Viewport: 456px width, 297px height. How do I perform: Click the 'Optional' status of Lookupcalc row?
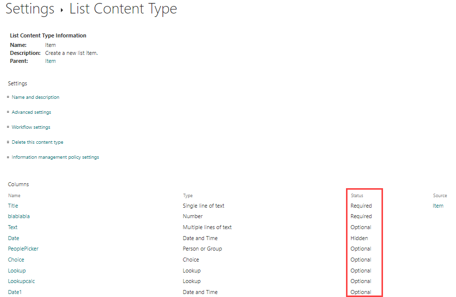click(361, 282)
